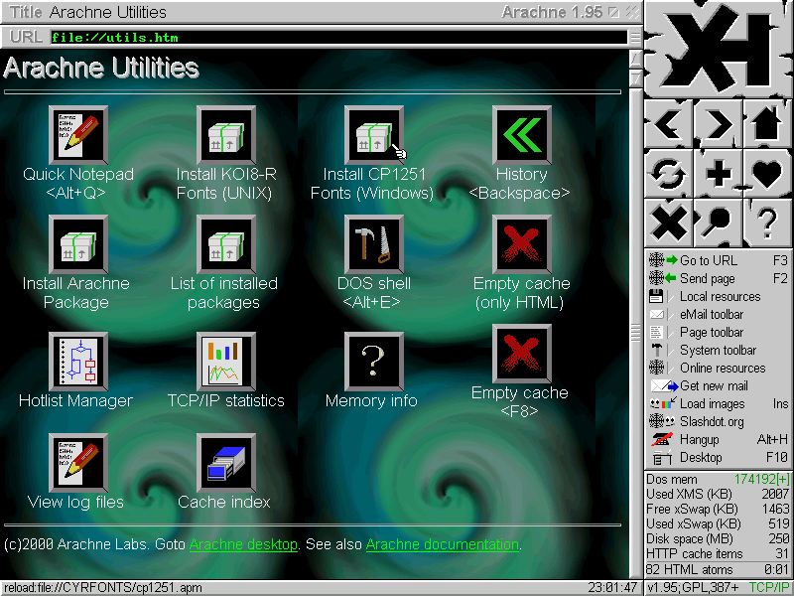This screenshot has height=596, width=794.
Task: Click the View log files text label
Action: pyautogui.click(x=75, y=503)
